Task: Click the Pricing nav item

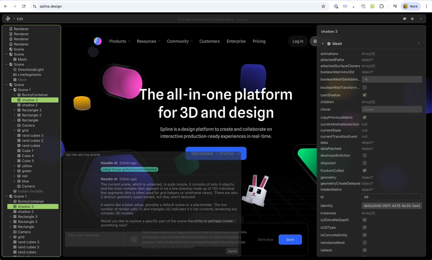Action: point(259,41)
